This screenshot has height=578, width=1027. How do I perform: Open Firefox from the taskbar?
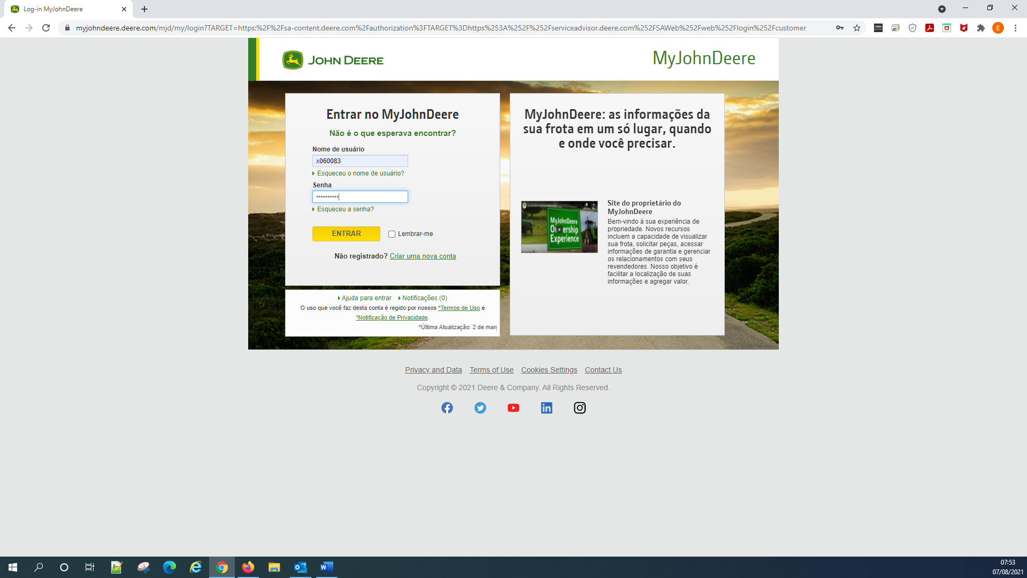pos(248,567)
